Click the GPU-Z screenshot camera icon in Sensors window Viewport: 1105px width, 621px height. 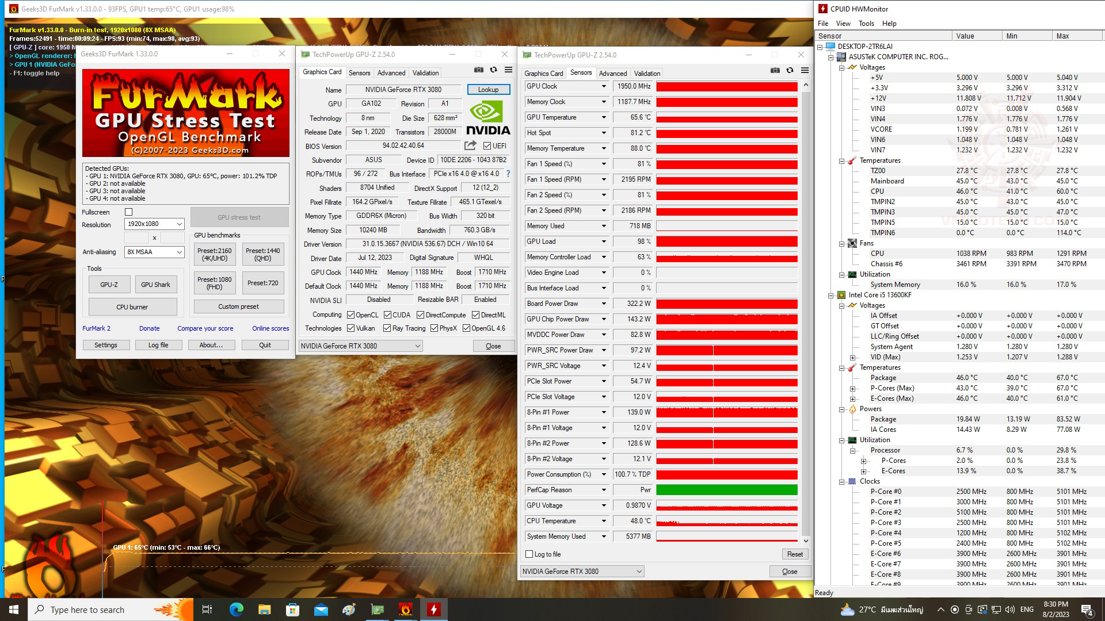coord(775,70)
